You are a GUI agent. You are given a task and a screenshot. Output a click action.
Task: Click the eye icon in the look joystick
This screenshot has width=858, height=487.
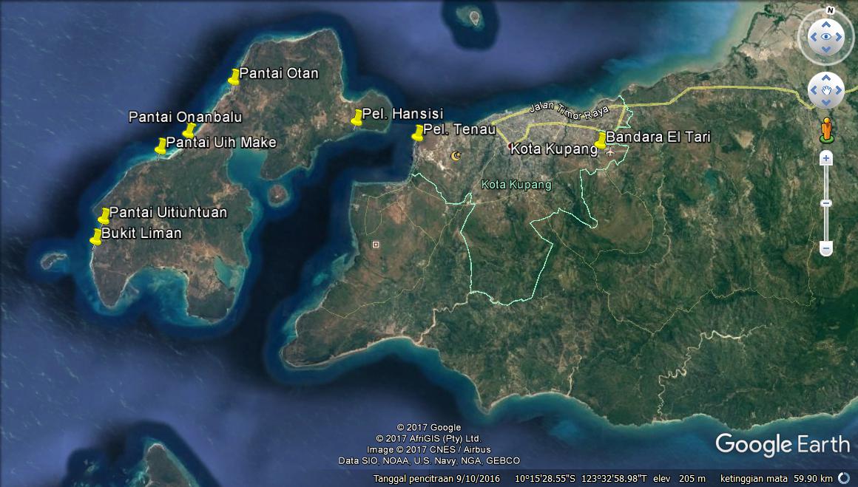[x=826, y=36]
